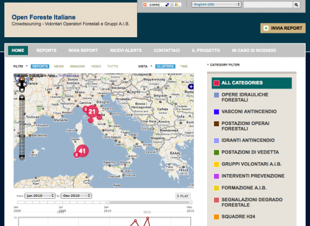Open the Il Progetto page
Viewport: 310px width, 226px height.
pos(206,50)
